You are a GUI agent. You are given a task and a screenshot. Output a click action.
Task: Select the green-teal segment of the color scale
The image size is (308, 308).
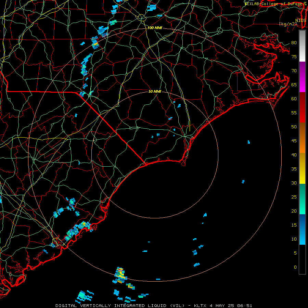302,199
